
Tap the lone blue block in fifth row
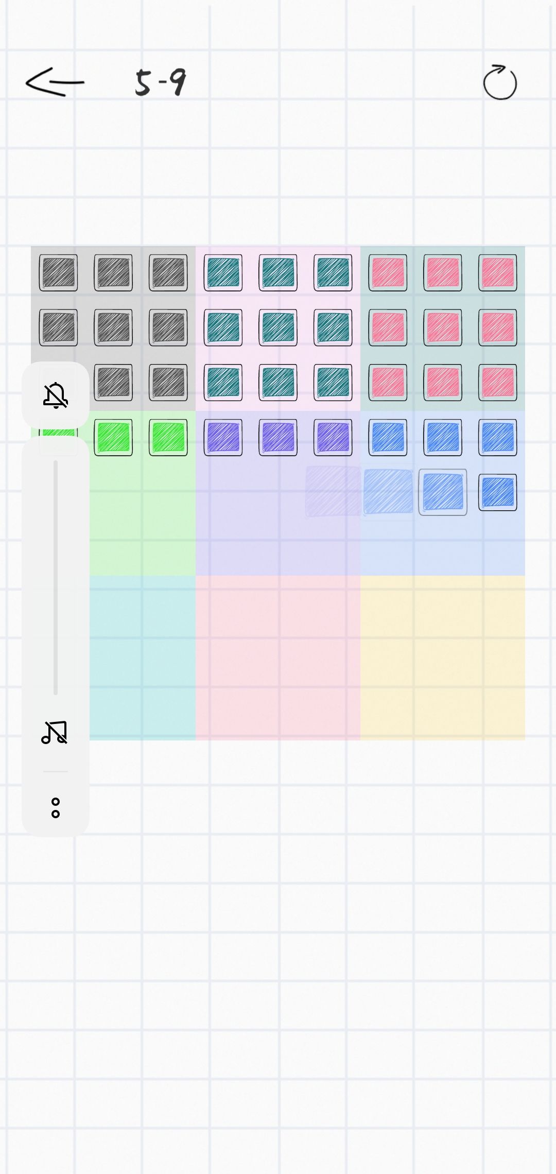[497, 492]
